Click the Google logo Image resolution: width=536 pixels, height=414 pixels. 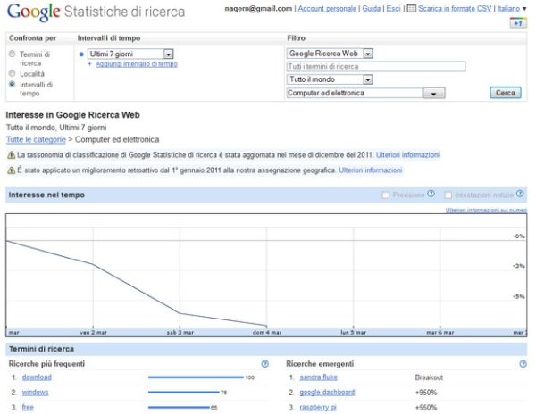pyautogui.click(x=34, y=12)
